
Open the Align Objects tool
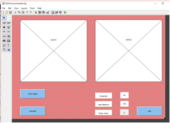click(x=36, y=12)
